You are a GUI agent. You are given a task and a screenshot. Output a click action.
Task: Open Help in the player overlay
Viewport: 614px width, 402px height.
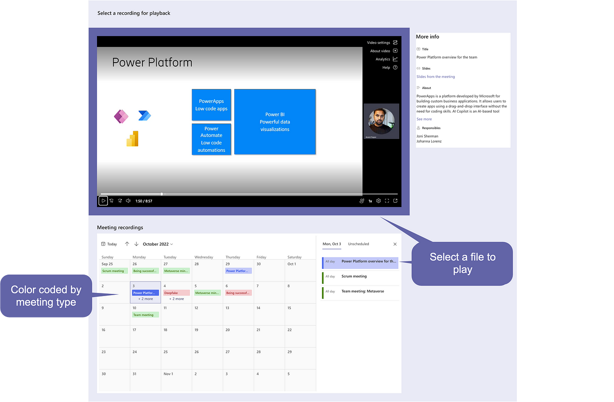point(390,67)
